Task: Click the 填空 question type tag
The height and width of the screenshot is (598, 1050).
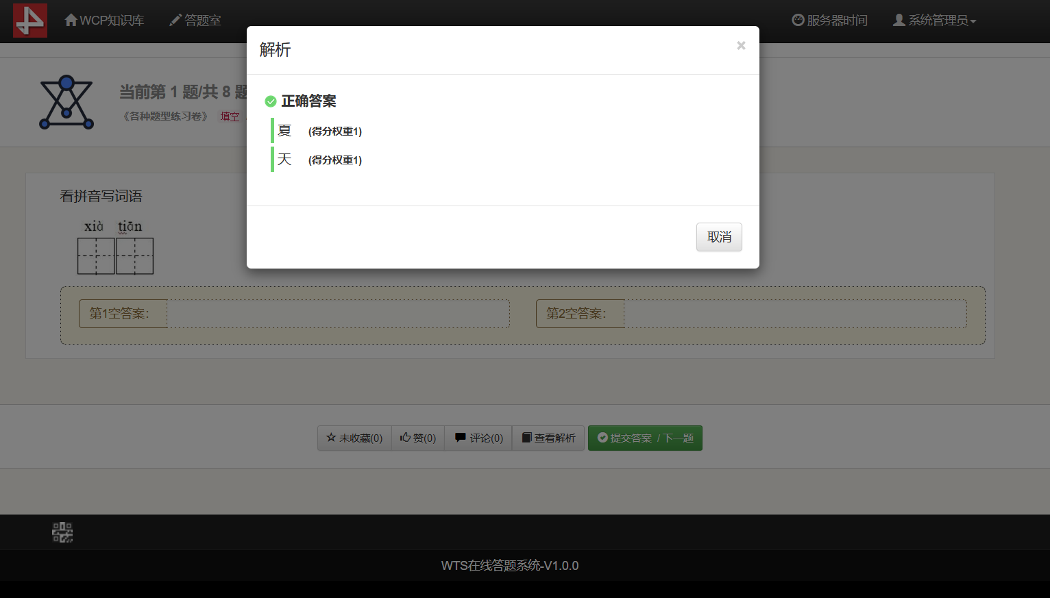Action: point(230,116)
